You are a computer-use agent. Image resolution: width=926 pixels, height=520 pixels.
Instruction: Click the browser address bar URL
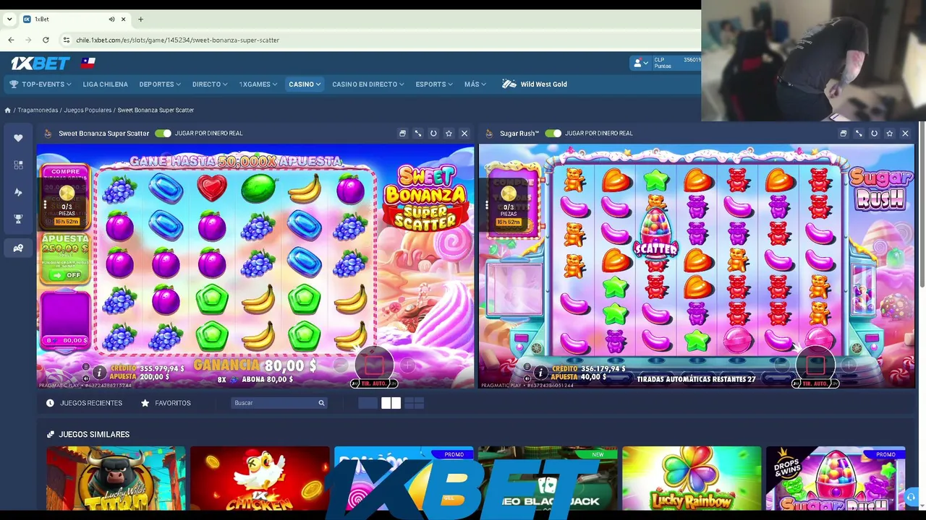click(178, 40)
